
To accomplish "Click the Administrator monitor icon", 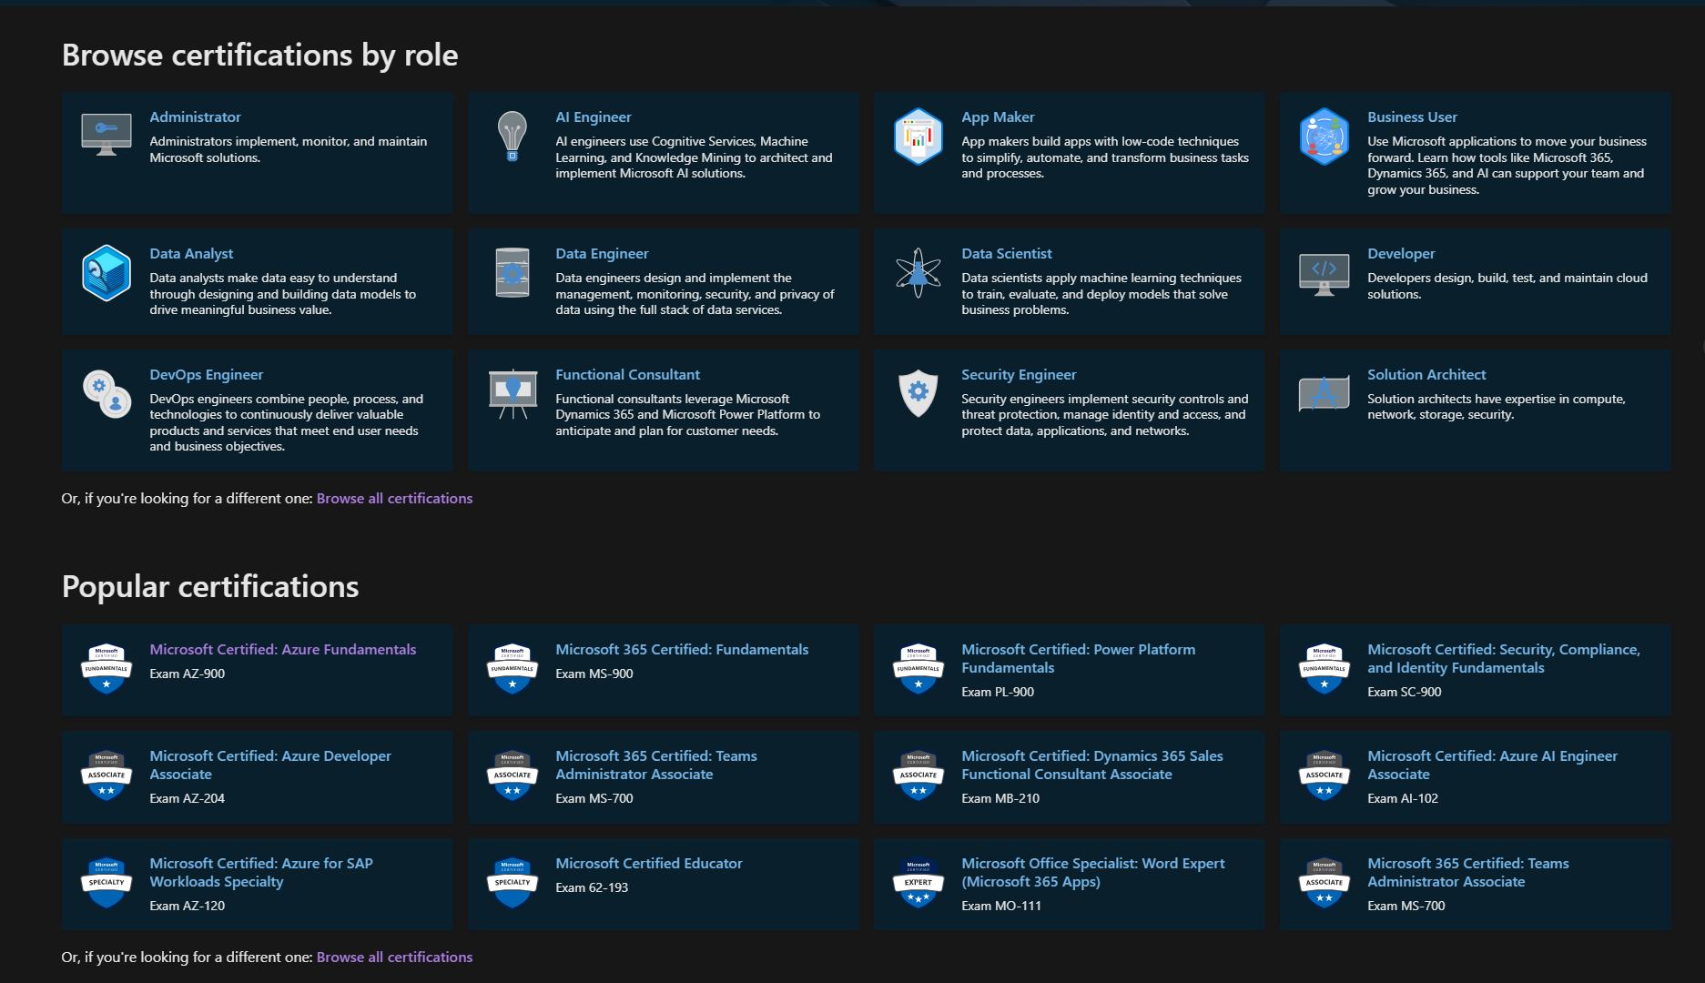I will click(107, 135).
